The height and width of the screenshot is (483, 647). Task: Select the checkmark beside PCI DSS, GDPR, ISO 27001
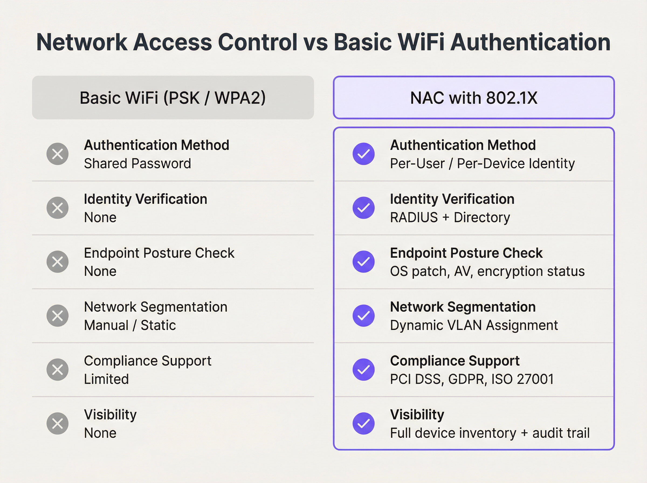click(x=363, y=370)
